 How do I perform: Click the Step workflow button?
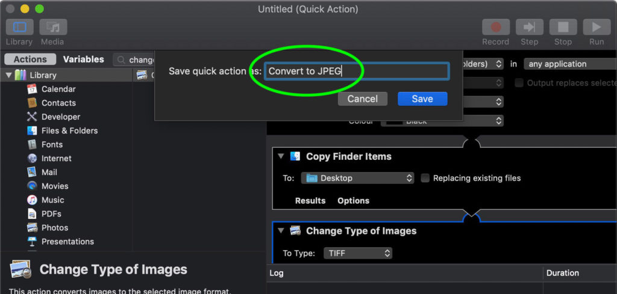529,26
